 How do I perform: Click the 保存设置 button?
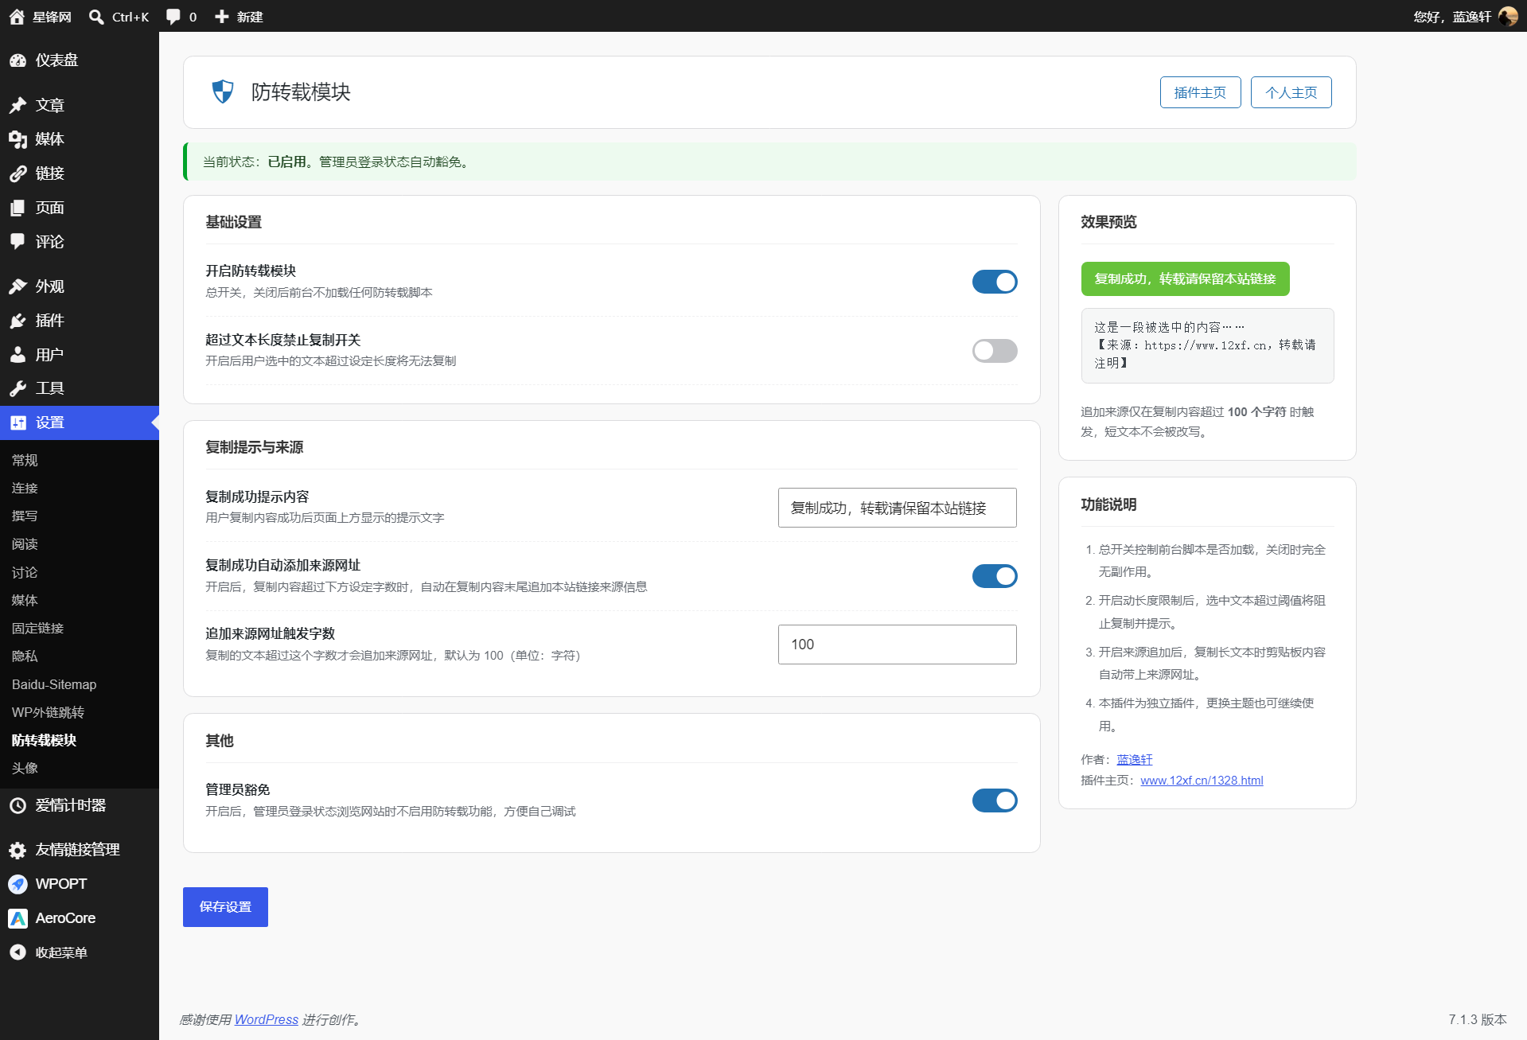tap(225, 907)
